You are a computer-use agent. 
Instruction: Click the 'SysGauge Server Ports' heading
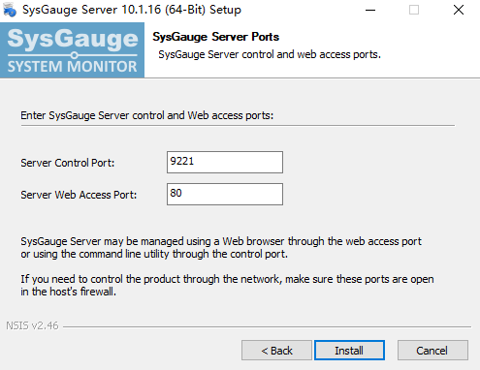[215, 37]
